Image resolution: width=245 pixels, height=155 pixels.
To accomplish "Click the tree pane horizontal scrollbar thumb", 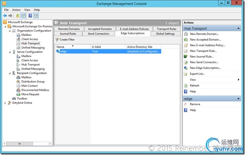I will [x=20, y=144].
